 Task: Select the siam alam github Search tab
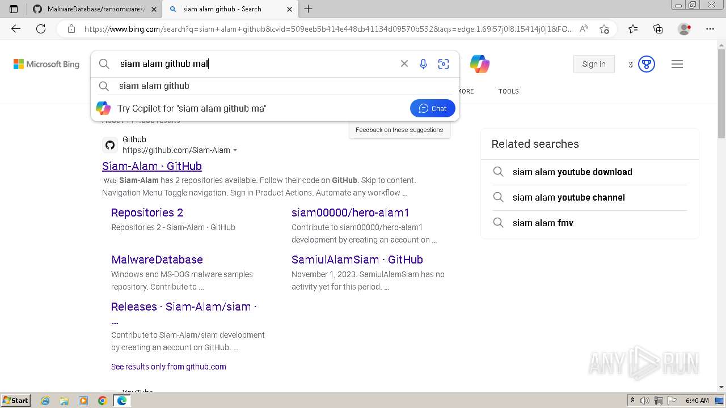click(x=230, y=9)
